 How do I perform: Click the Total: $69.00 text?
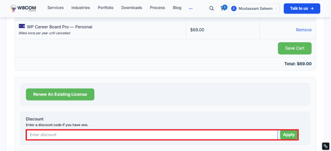click(x=298, y=64)
